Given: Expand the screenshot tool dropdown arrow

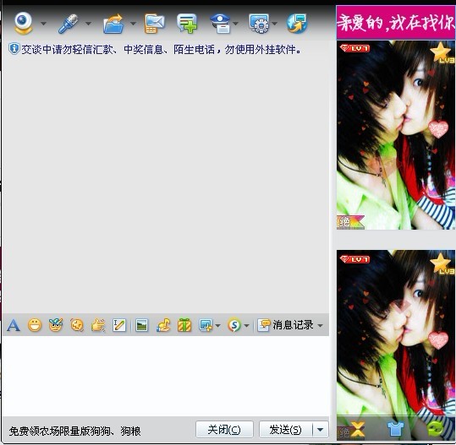Looking at the screenshot, I should (x=217, y=326).
